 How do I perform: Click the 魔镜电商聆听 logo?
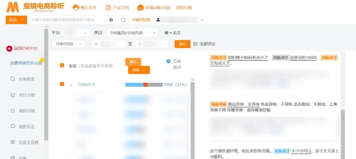pyautogui.click(x=35, y=7)
